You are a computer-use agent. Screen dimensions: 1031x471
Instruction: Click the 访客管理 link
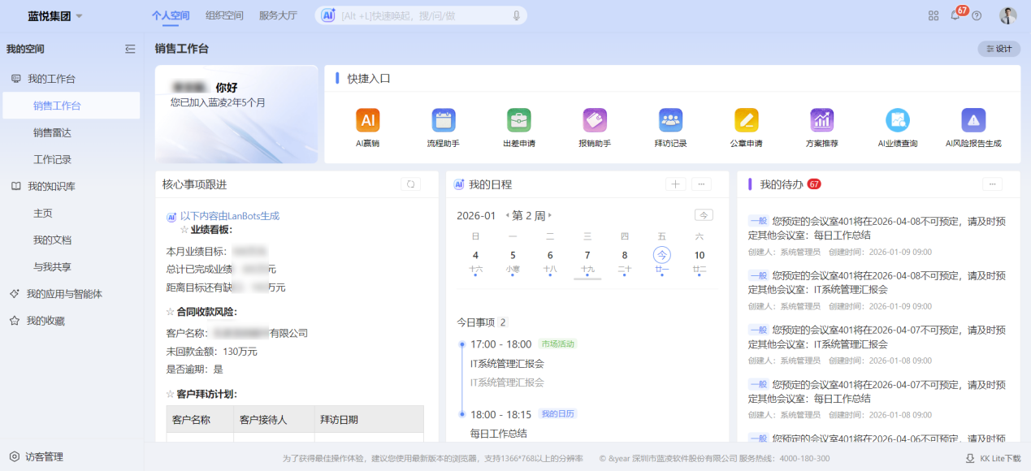point(44,456)
